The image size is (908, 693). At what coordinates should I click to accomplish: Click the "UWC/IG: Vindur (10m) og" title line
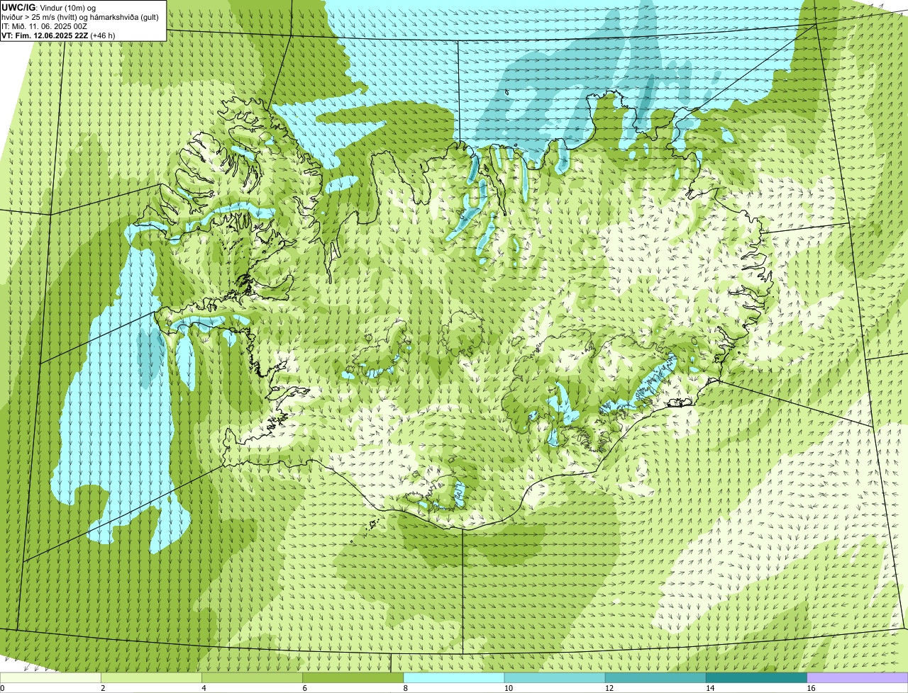tap(48, 8)
